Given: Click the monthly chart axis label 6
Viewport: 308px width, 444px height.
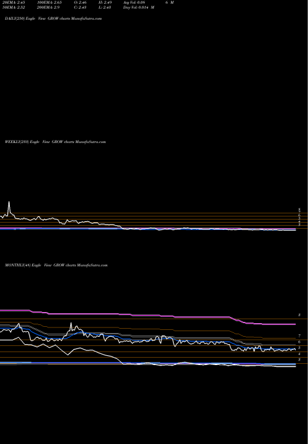Looking at the screenshot, I should [299, 342].
